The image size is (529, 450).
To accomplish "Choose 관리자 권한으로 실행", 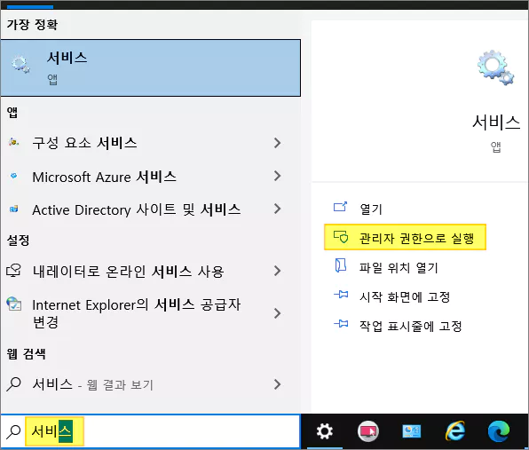I will point(405,237).
